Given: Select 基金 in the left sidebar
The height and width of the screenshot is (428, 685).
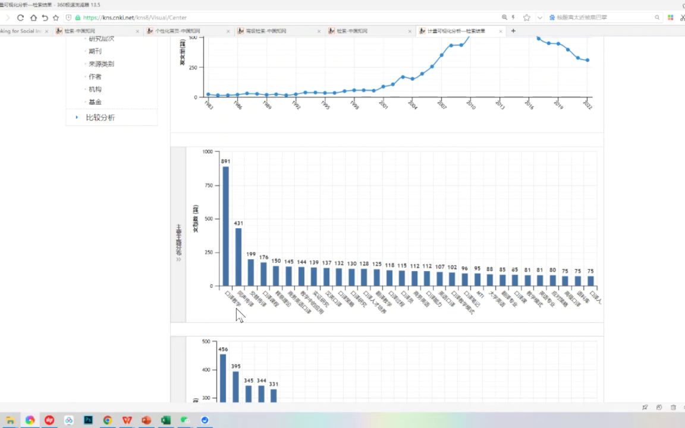Looking at the screenshot, I should point(95,102).
